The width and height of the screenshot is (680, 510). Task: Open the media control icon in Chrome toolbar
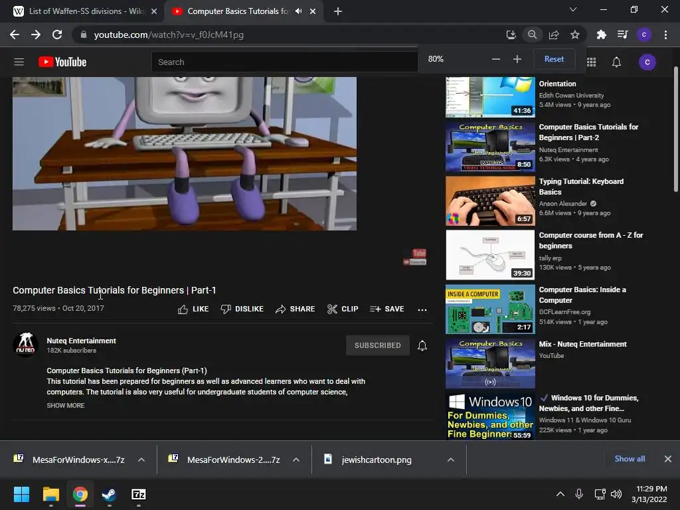point(622,35)
